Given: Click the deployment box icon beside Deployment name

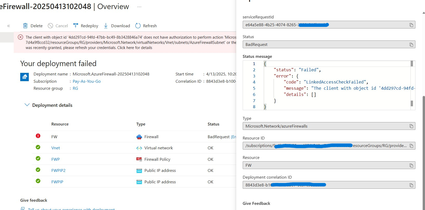Looking at the screenshot, I should click(x=24, y=77).
